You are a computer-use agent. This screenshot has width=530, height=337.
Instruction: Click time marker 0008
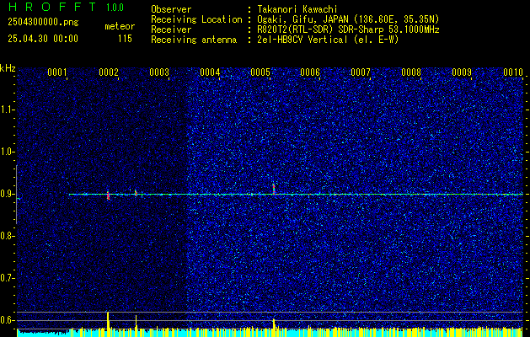[411, 72]
